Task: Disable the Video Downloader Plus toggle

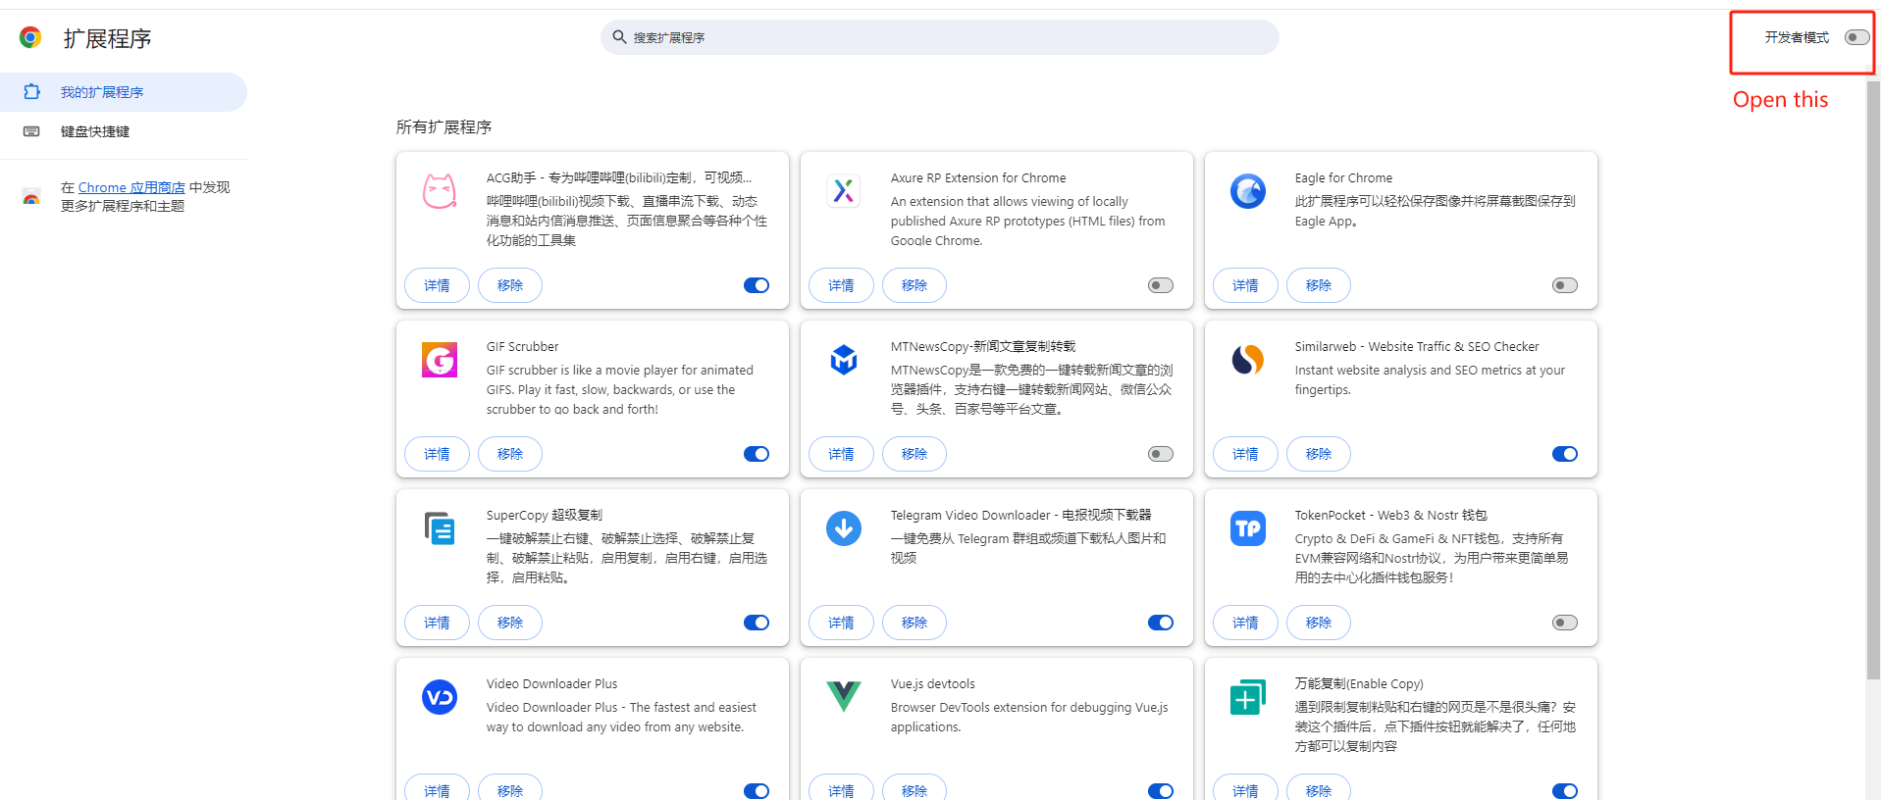Action: click(757, 790)
